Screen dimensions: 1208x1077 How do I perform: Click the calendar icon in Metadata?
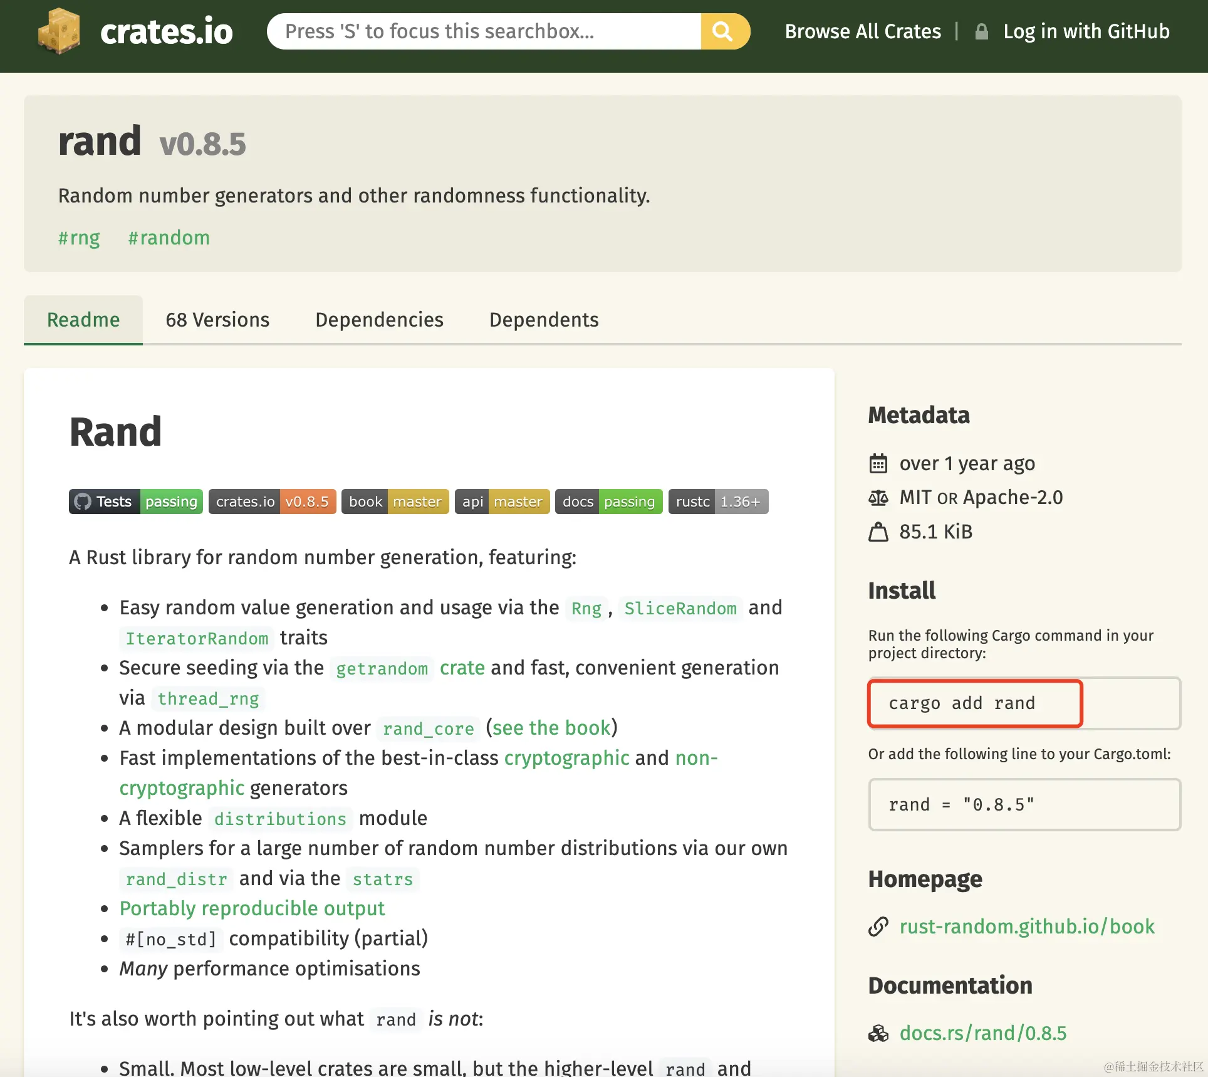[x=878, y=464]
